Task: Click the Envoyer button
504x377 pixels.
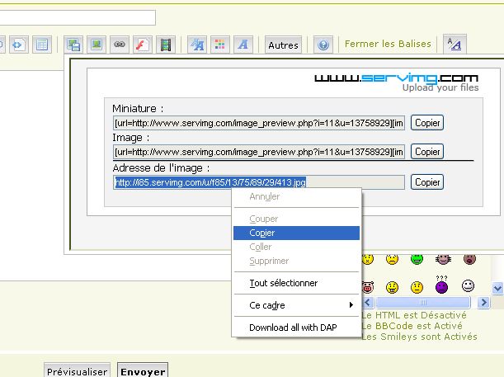Action: tap(143, 371)
